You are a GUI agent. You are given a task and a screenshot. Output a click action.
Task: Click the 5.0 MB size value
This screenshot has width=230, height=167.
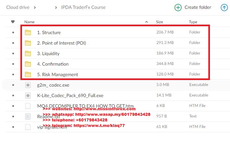click(163, 85)
